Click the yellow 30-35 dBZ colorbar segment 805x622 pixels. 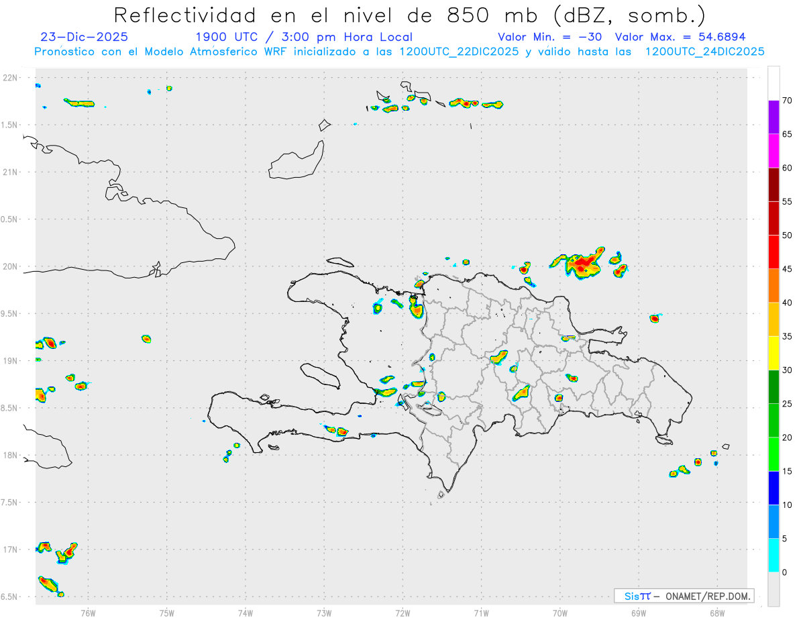point(774,353)
